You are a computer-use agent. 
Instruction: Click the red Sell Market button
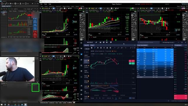click(x=35, y=34)
